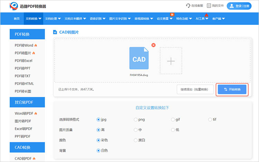Click flame icon next to PDF转Word
259x162 pixels.
coord(36,45)
